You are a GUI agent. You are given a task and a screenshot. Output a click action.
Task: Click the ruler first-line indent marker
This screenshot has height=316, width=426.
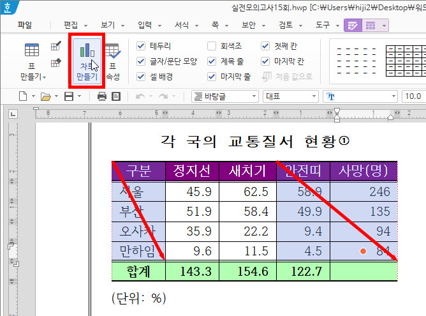tap(337, 111)
